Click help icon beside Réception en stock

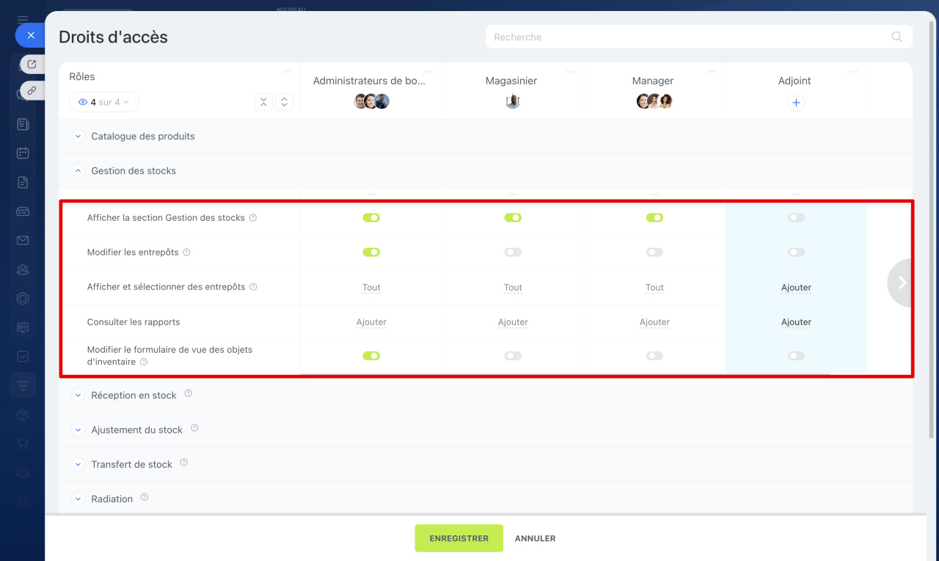[x=189, y=394]
